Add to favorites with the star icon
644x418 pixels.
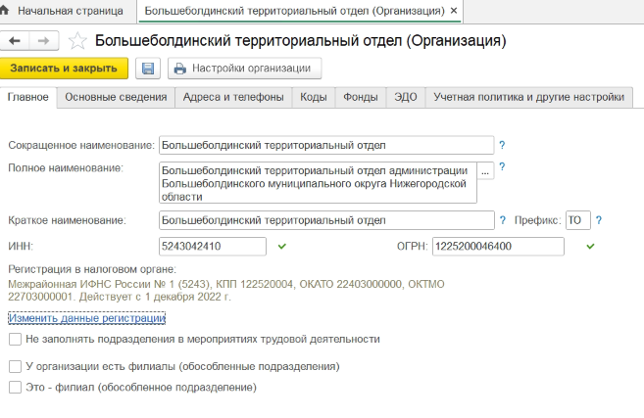pos(77,40)
